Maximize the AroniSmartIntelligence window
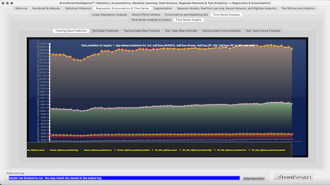 tap(12, 3)
